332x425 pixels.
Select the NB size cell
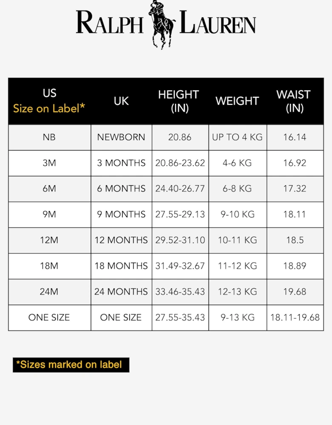click(49, 137)
